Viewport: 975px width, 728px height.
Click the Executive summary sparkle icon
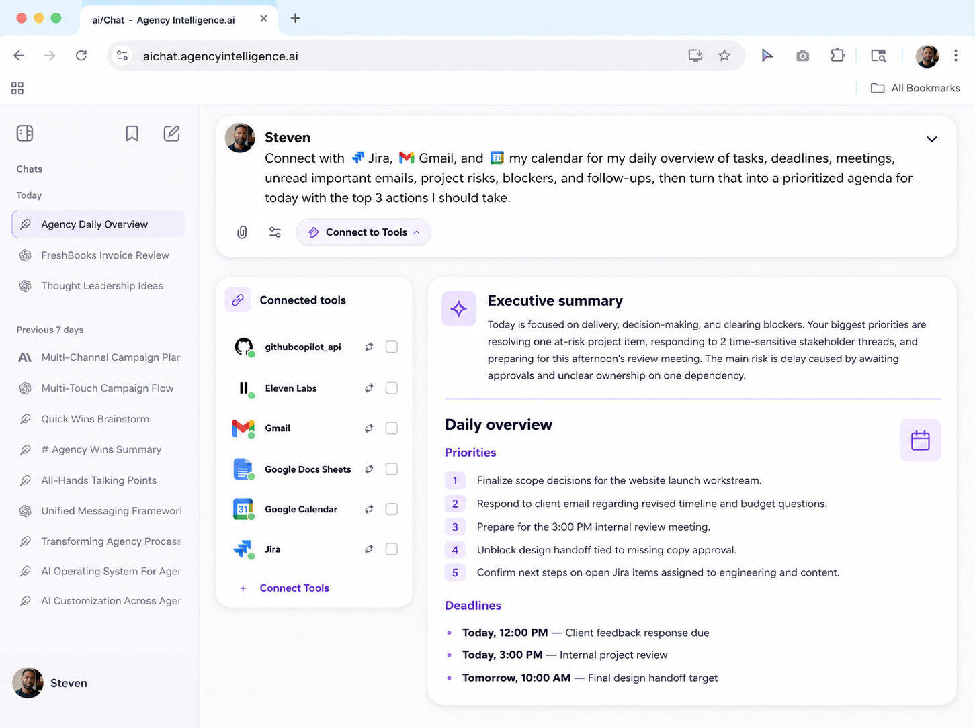pos(459,309)
